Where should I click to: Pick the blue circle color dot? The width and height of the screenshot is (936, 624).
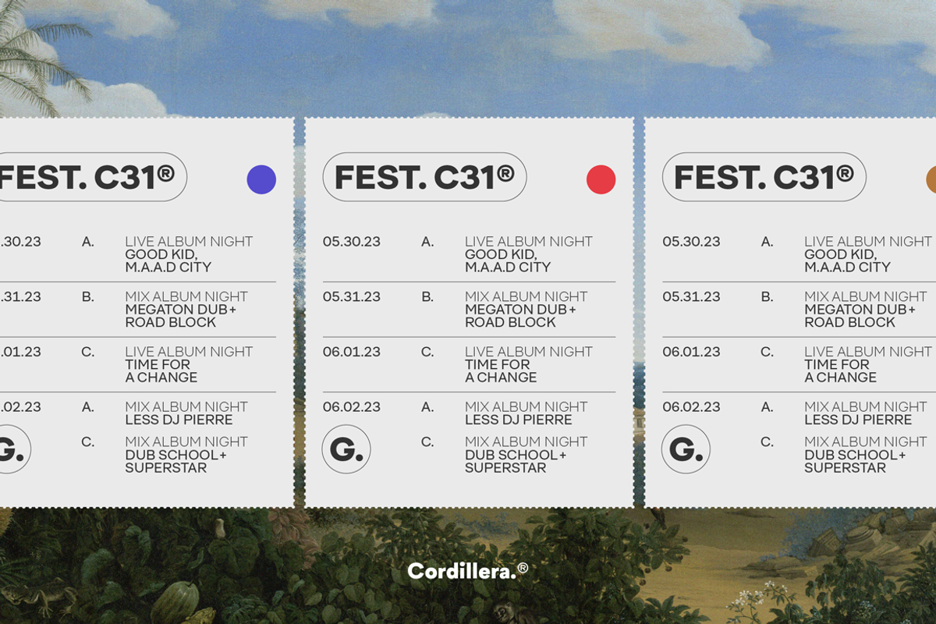pos(261,179)
